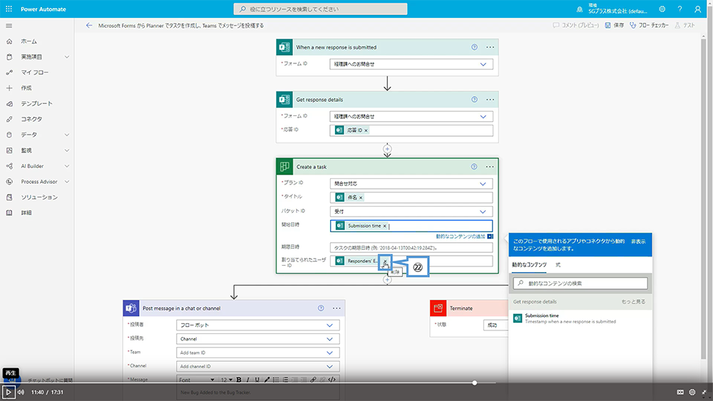Open the 投稿者 dropdown showing フロー ボット
The image size is (713, 401).
(x=329, y=326)
